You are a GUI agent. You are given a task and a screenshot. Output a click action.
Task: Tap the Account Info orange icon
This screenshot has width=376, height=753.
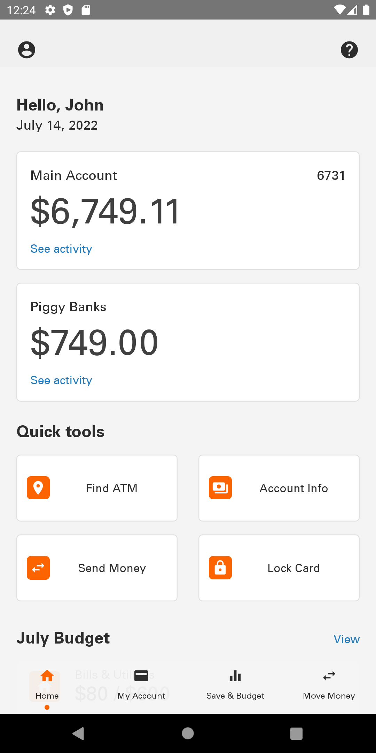[220, 488]
